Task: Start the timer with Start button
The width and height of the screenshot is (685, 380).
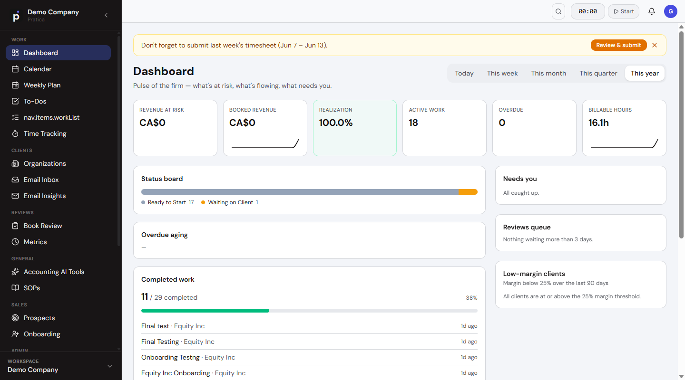Action: click(624, 11)
